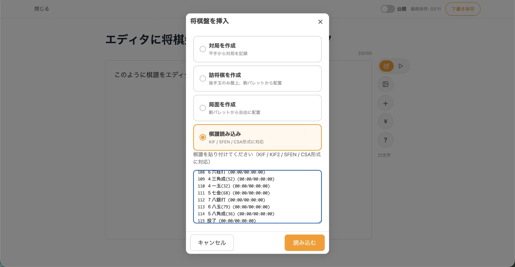Click 閉じる to close the editor
The width and height of the screenshot is (515, 267).
pos(42,9)
